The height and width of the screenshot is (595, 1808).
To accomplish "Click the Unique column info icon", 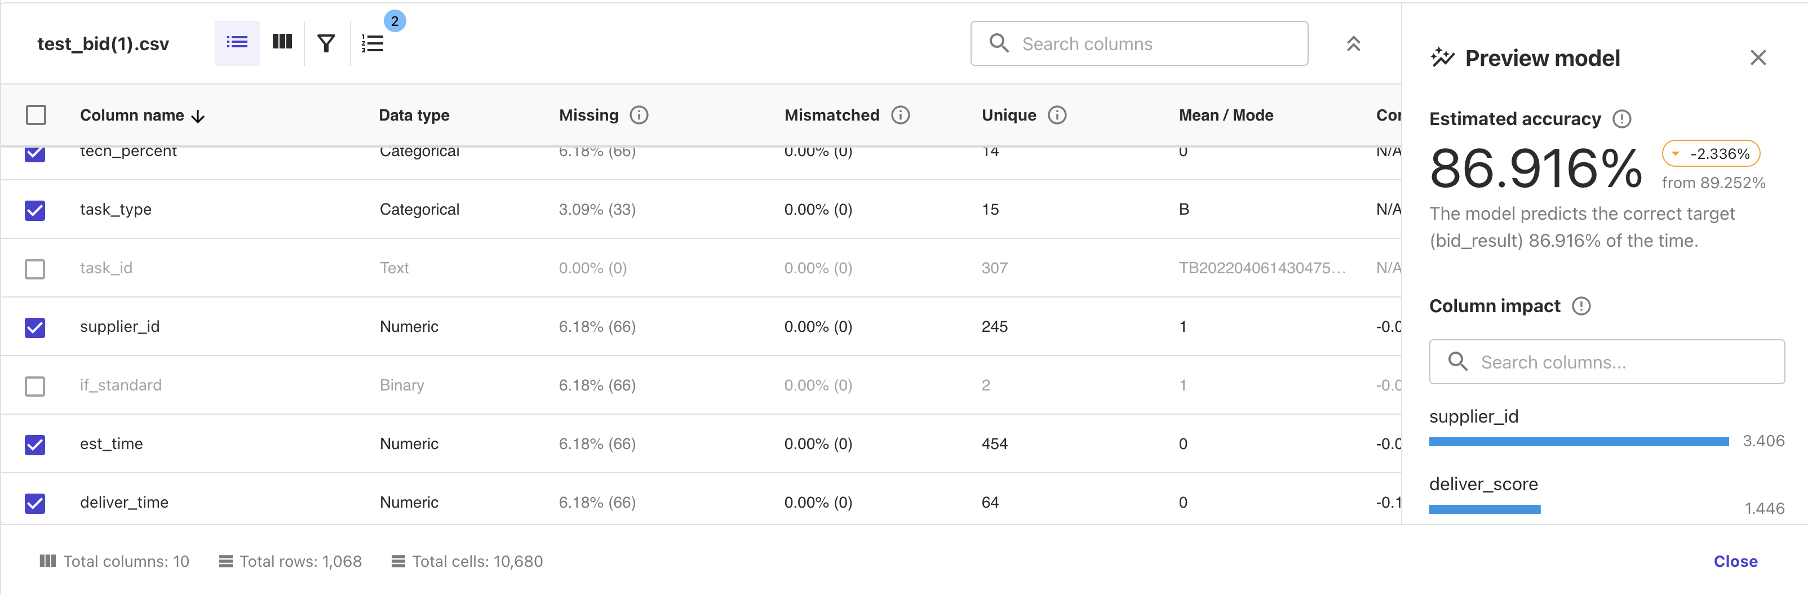I will coord(1057,115).
